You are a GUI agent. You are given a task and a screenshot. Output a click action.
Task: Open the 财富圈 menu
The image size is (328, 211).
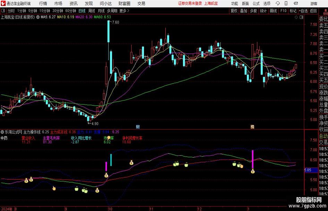(x=124, y=3)
